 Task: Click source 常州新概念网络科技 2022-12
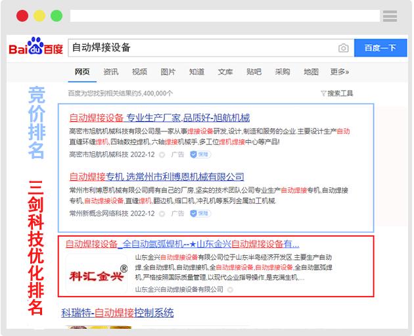click(112, 214)
